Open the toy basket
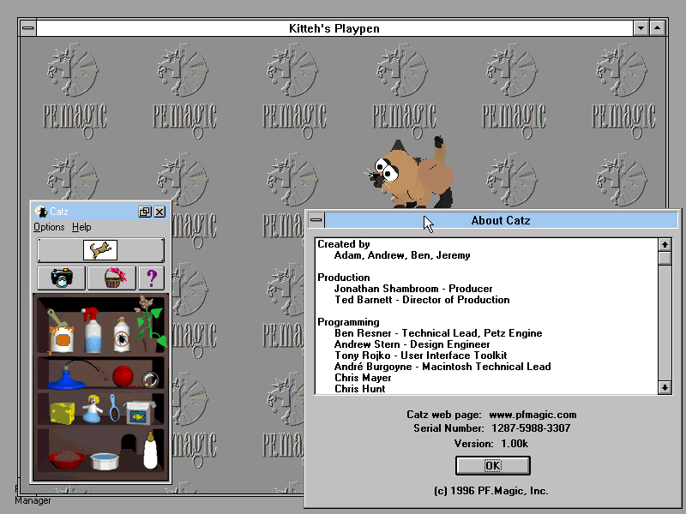The height and width of the screenshot is (514, 686). (x=113, y=276)
